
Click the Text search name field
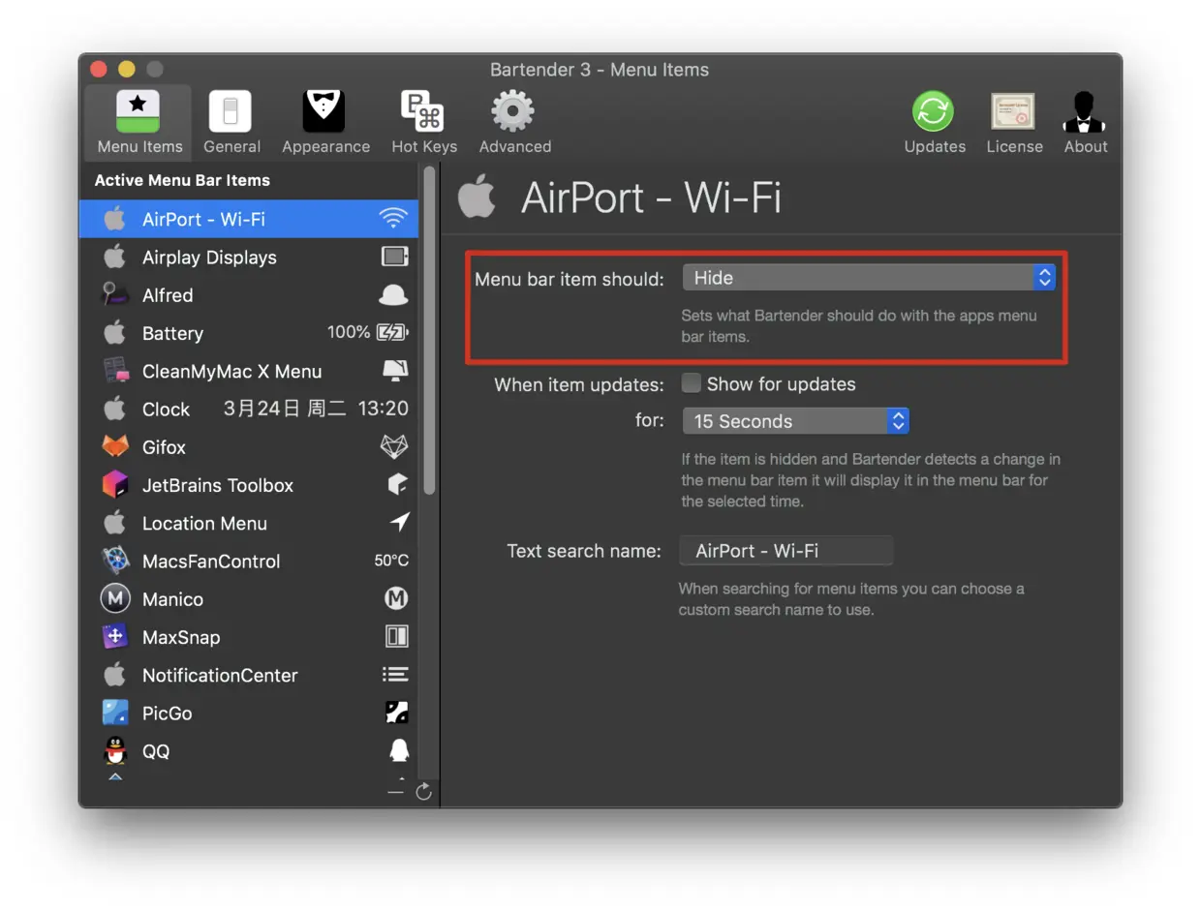coord(785,551)
